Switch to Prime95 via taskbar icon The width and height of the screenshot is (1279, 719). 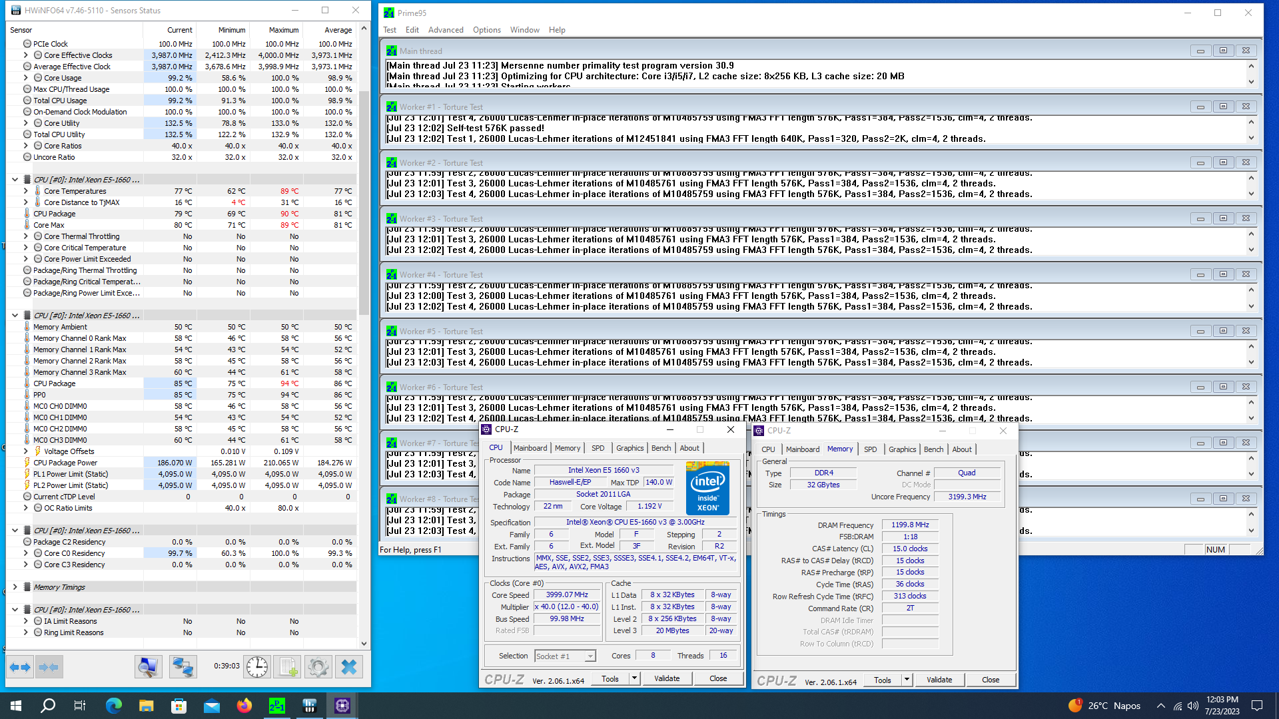click(277, 706)
